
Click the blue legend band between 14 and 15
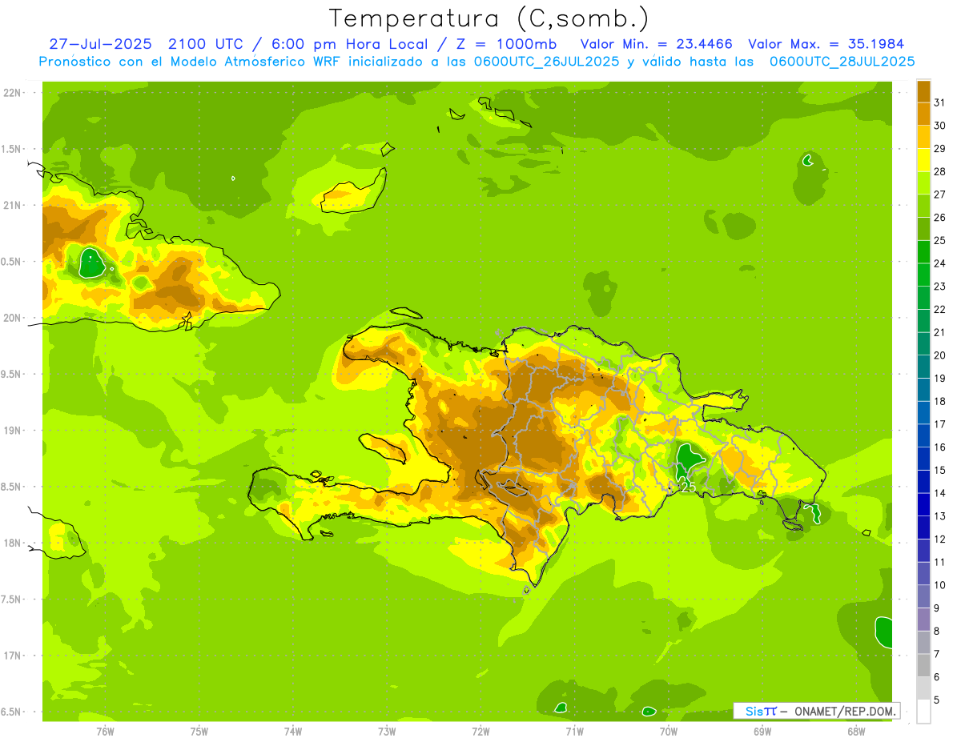click(x=923, y=482)
